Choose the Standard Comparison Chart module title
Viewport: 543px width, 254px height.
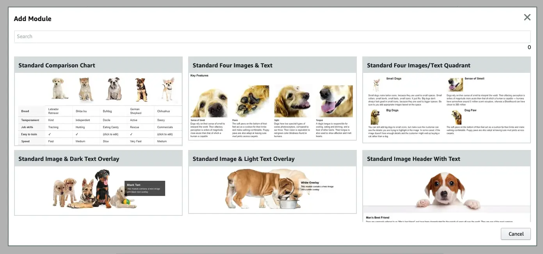pos(57,65)
